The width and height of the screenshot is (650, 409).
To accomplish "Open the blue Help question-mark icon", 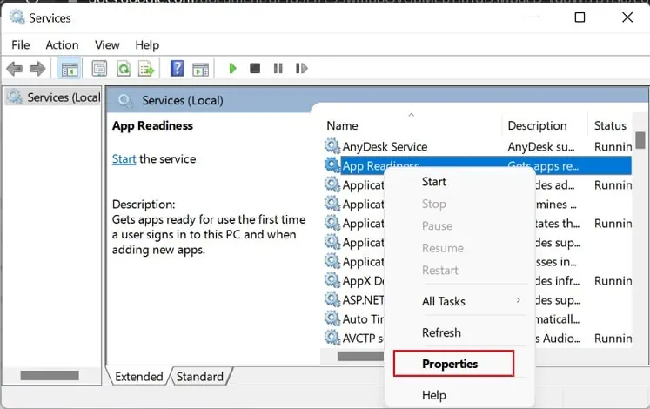I will (177, 68).
